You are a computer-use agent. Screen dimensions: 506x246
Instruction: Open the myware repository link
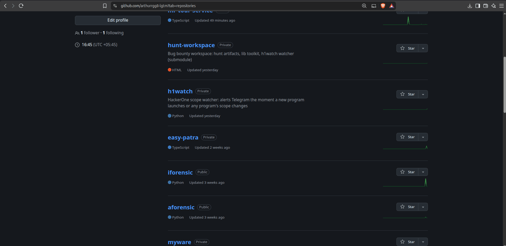[179, 242]
